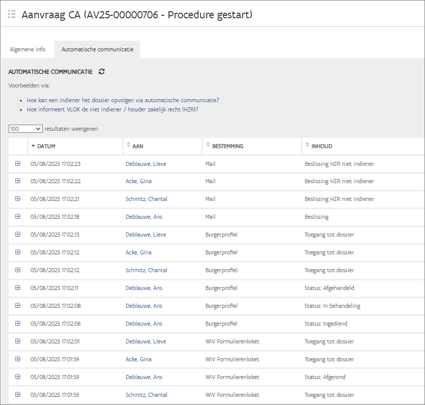Screen dimensions: 425x405
Task: Expand the Status: Afgerond row
Action: coord(18,377)
